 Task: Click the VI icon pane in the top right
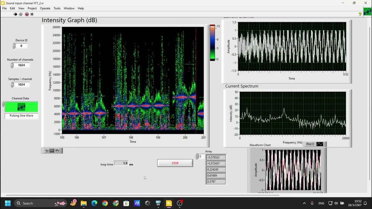[x=367, y=12]
